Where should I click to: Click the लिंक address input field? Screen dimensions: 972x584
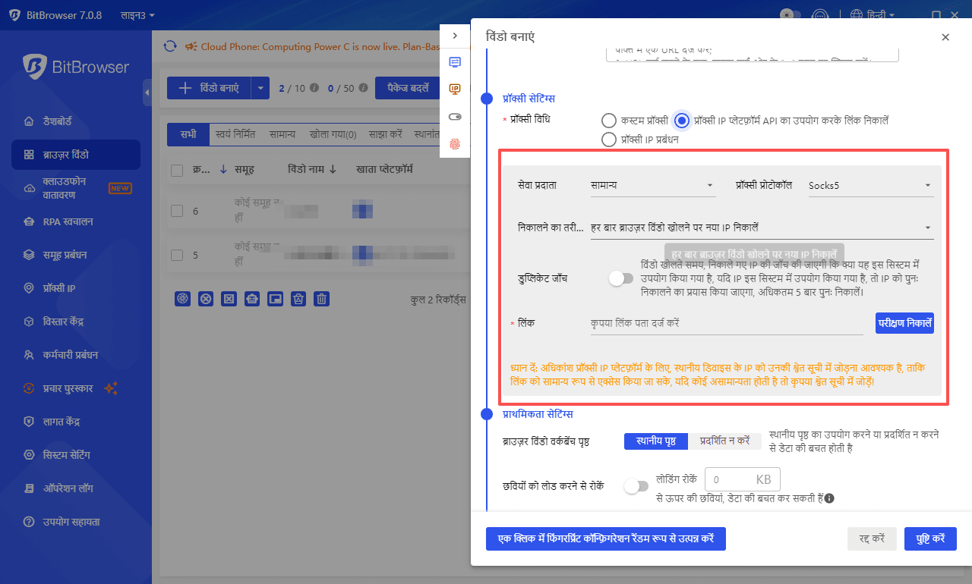(x=726, y=323)
